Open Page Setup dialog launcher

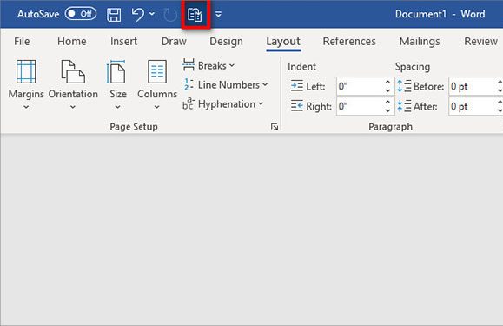point(275,127)
